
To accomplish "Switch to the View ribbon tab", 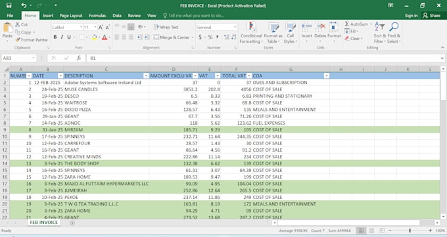I will tap(151, 15).
